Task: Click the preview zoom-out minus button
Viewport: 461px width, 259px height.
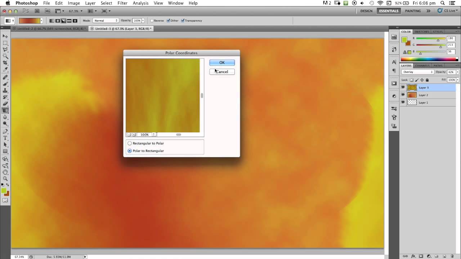Action: pos(129,135)
